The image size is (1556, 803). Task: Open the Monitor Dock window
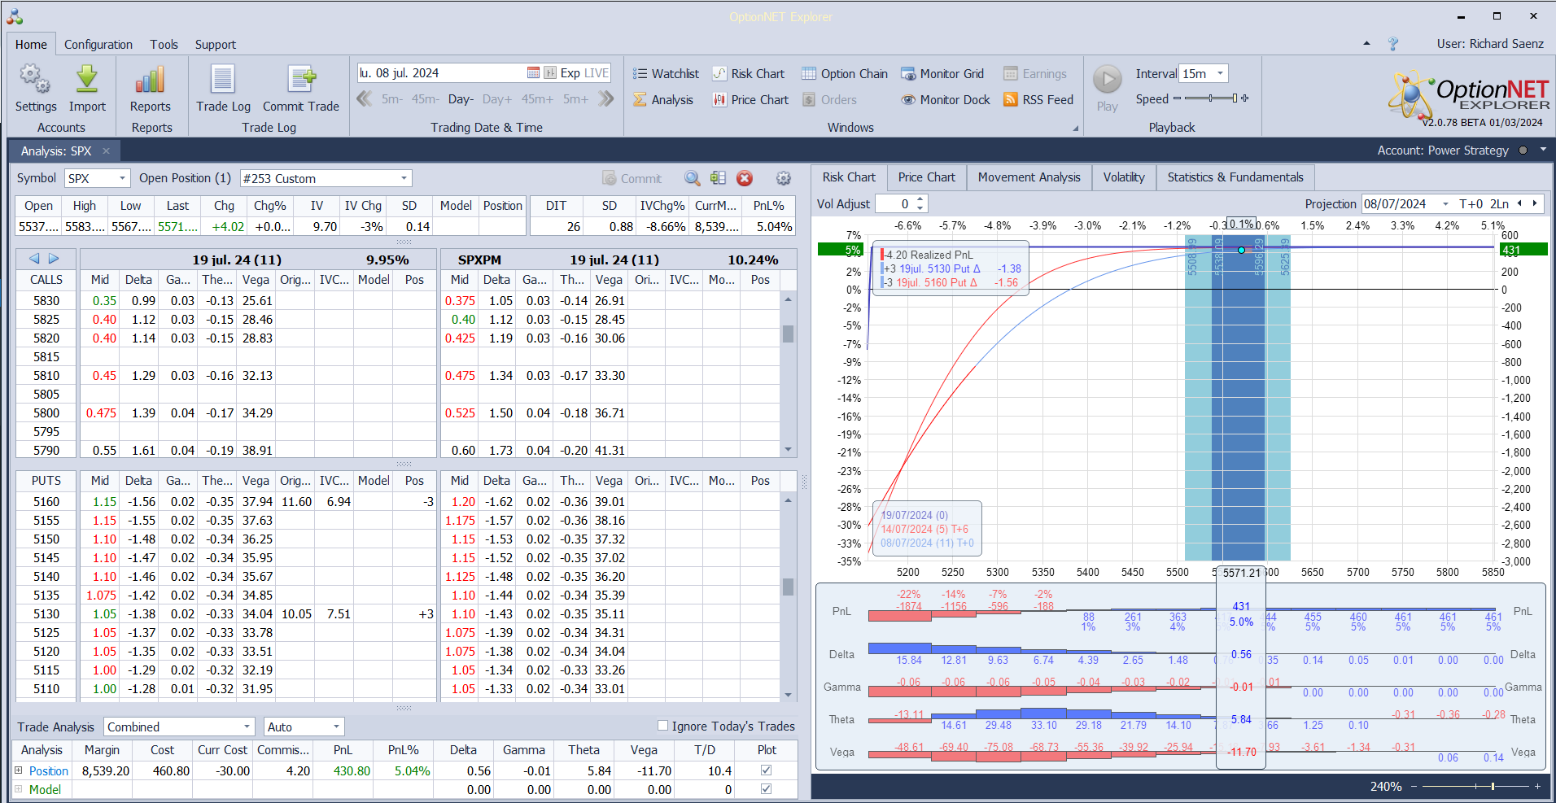[x=946, y=100]
